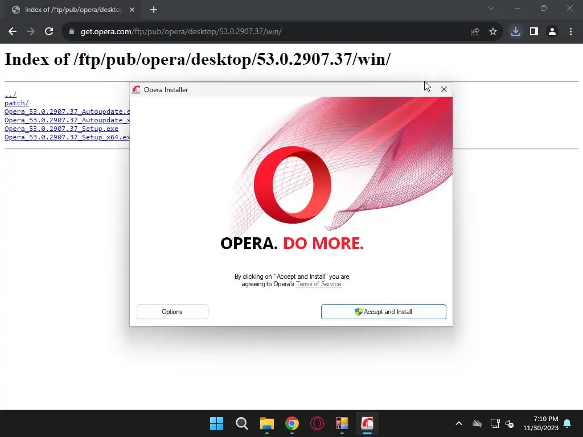Open a new browser tab
The height and width of the screenshot is (437, 583).
coord(154,10)
